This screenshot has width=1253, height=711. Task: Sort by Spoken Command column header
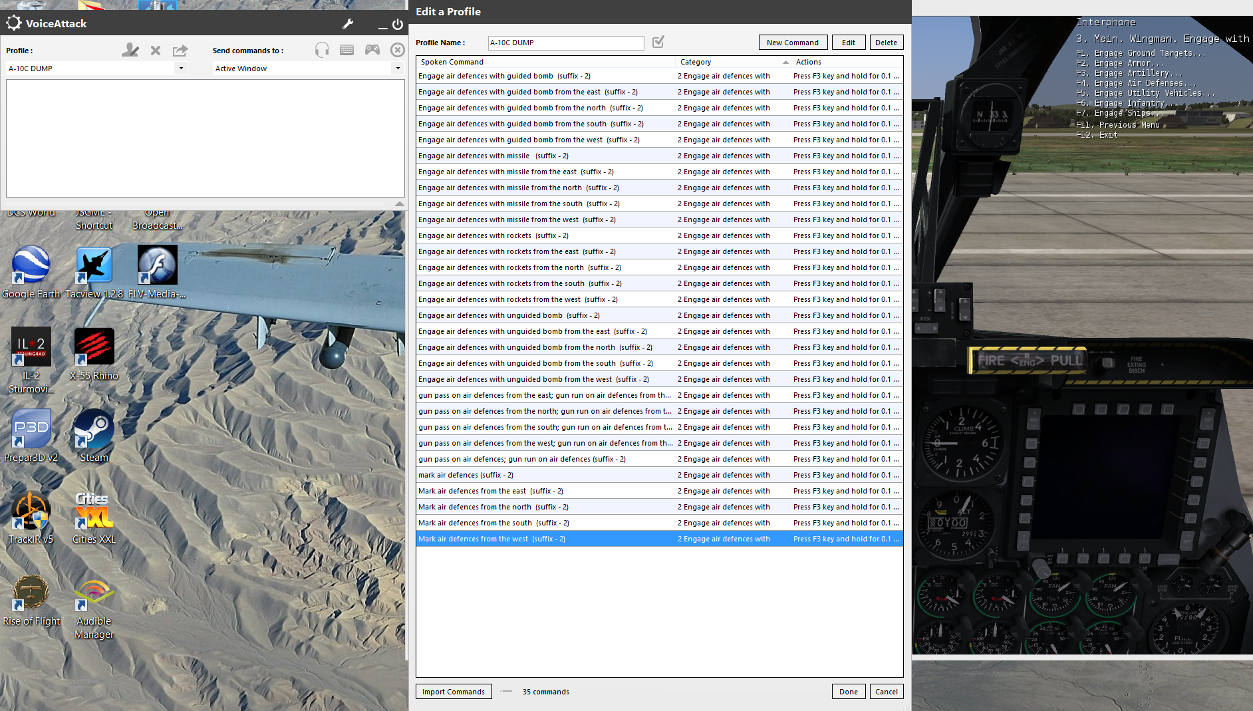pyautogui.click(x=546, y=62)
